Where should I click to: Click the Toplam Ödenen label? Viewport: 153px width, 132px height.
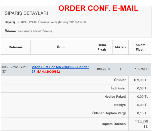[113, 124]
